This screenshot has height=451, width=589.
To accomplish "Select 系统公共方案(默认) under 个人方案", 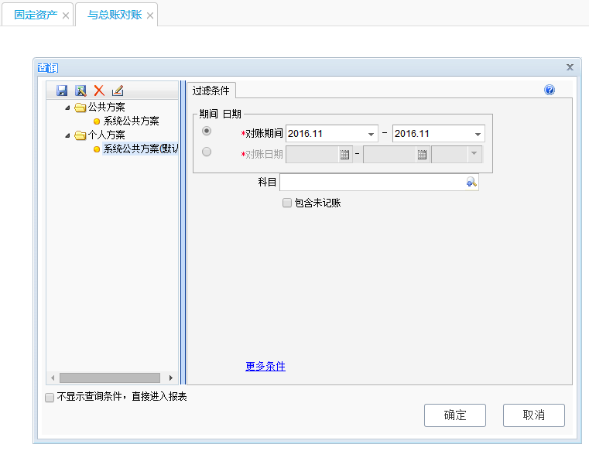I will click(141, 149).
